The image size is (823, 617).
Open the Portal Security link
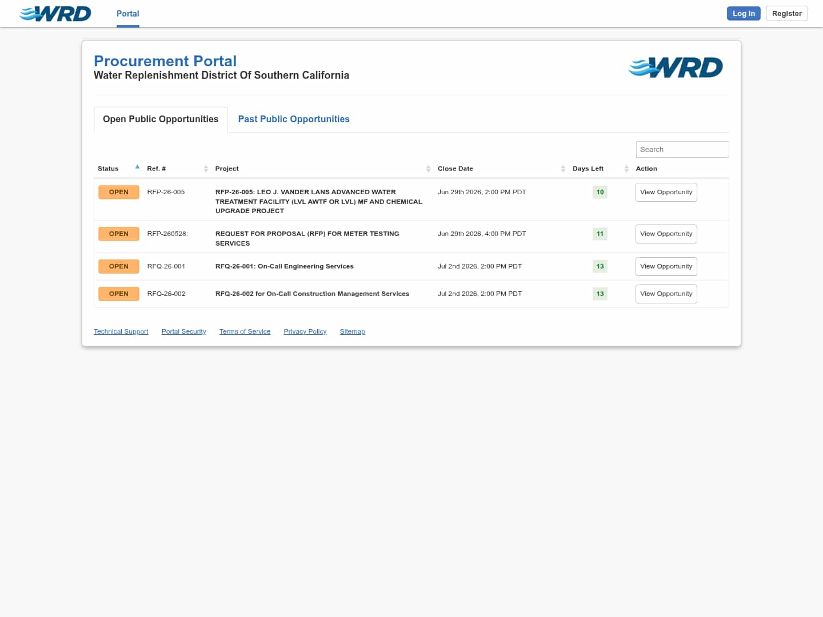coord(184,331)
